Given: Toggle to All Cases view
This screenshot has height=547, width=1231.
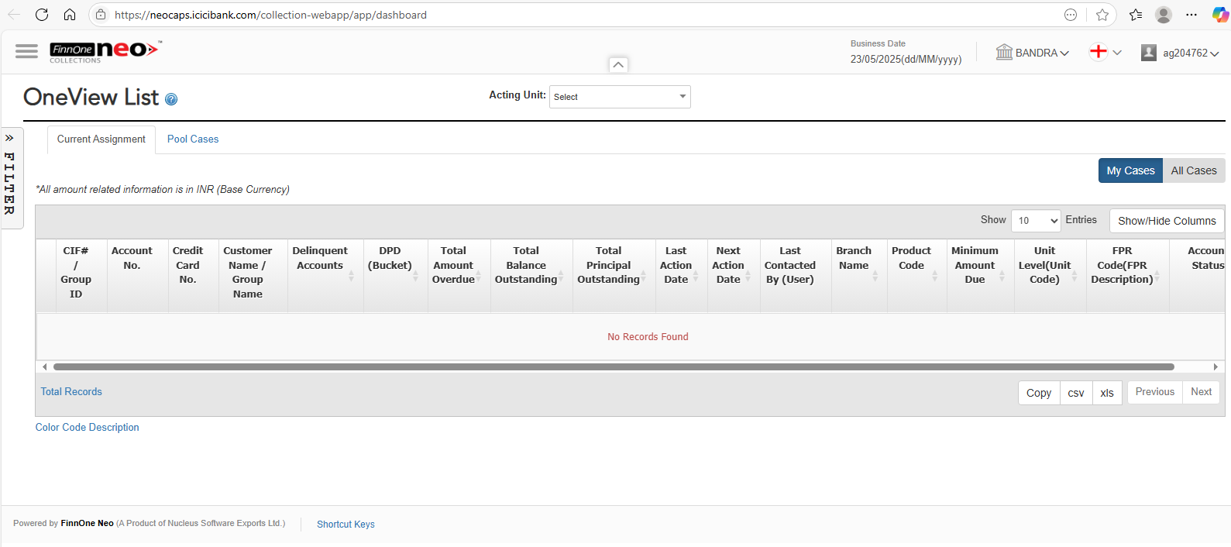Looking at the screenshot, I should click(1193, 170).
